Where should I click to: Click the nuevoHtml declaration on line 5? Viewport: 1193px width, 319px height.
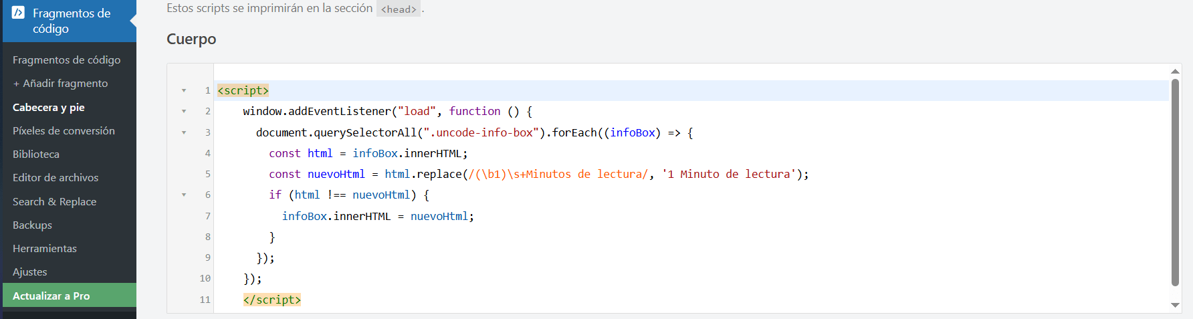coord(336,174)
